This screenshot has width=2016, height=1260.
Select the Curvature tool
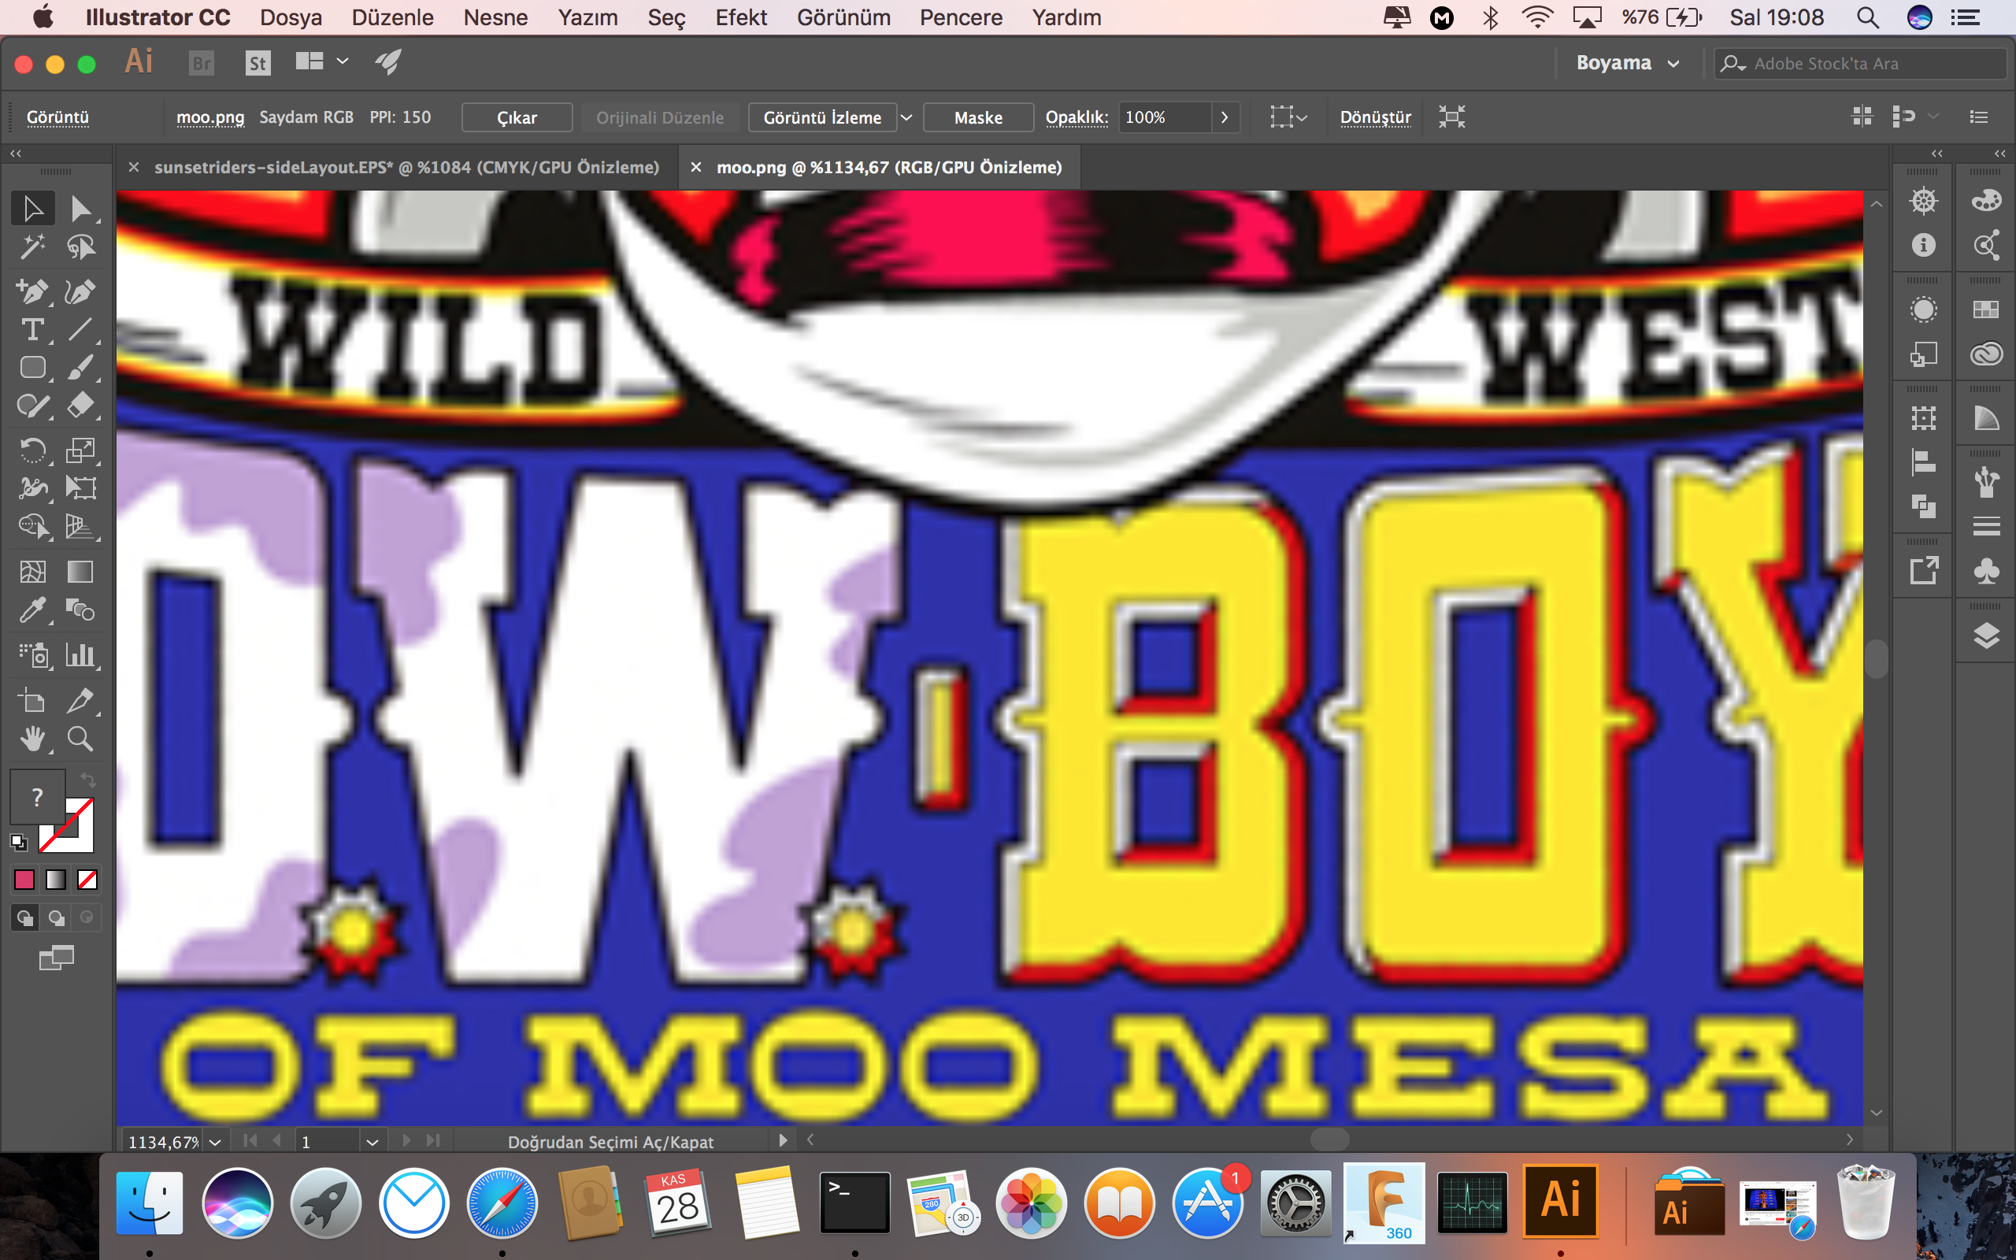(x=81, y=291)
